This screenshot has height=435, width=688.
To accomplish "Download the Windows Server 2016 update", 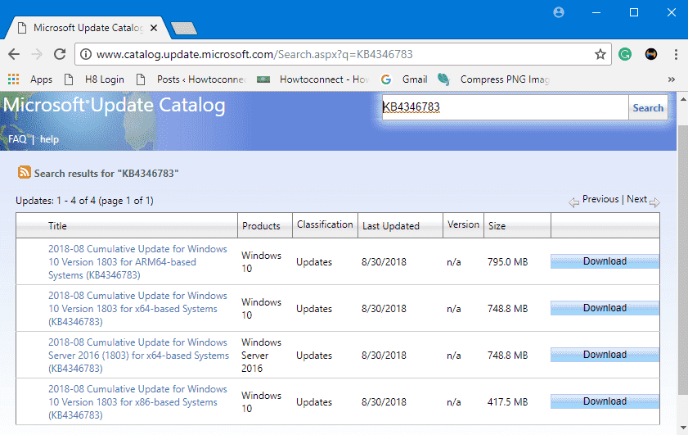I will 605,354.
